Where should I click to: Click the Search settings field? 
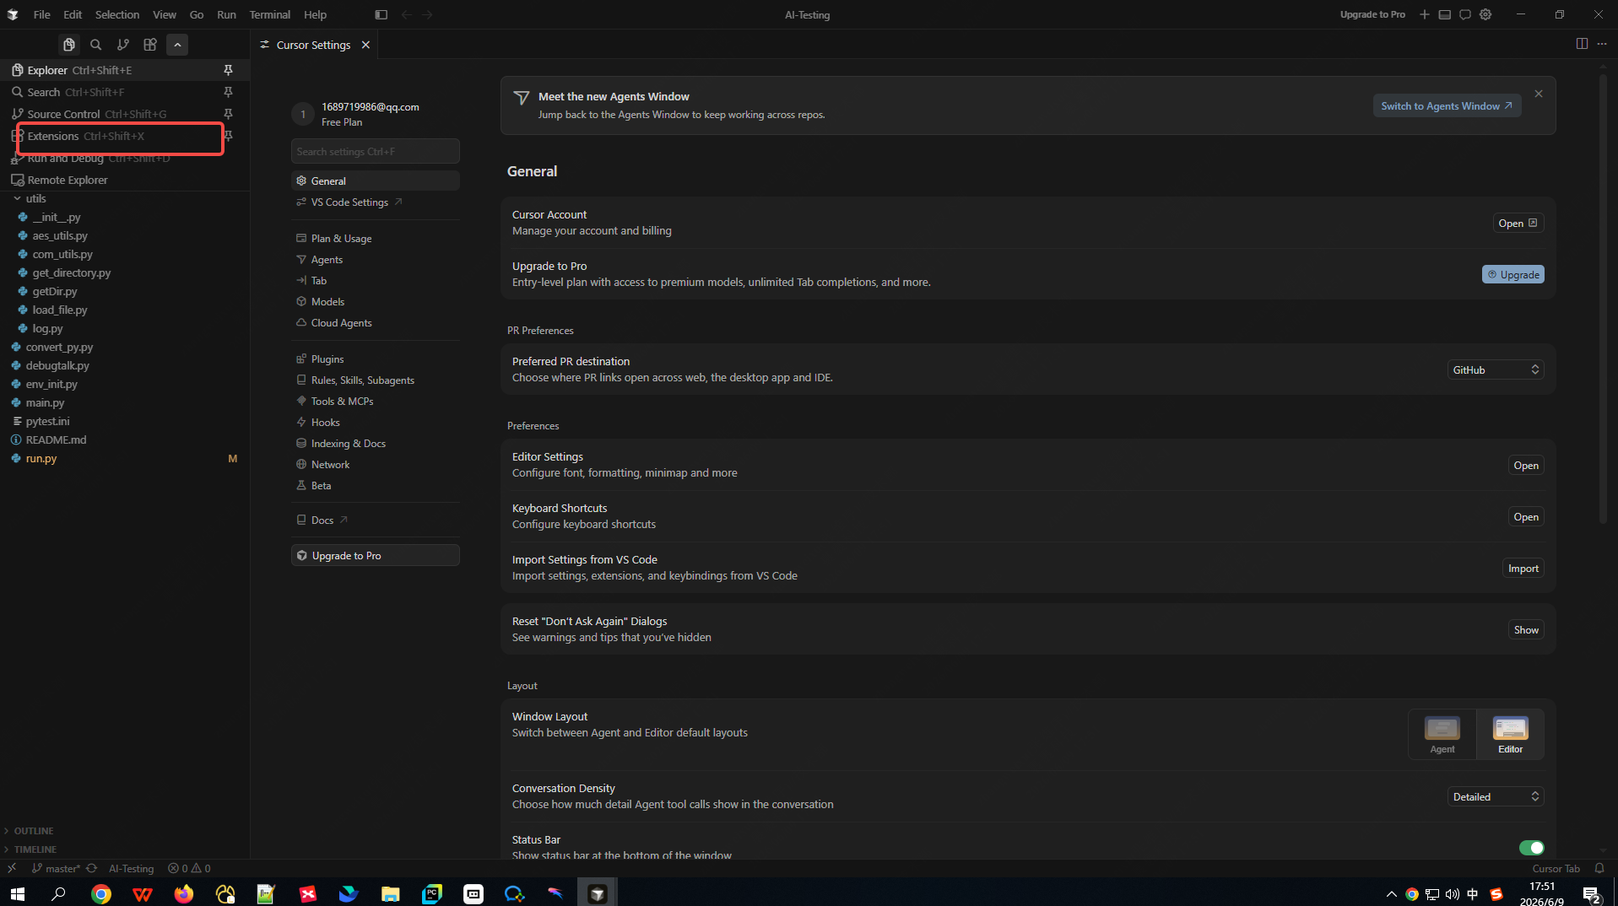point(375,151)
